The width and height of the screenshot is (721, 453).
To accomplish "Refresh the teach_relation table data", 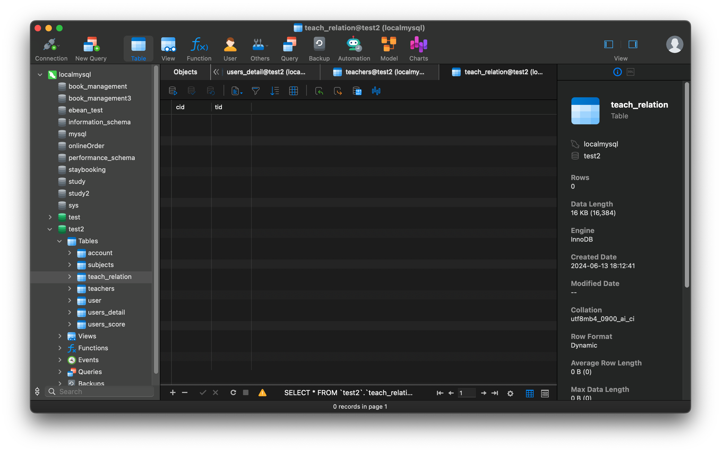I will click(x=233, y=392).
